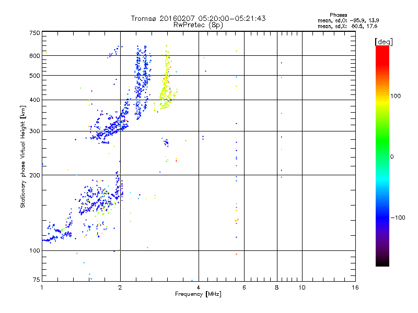Click the 'Frequency [MHz]' axis title
Screen dimensions: 418x313
tap(198, 294)
